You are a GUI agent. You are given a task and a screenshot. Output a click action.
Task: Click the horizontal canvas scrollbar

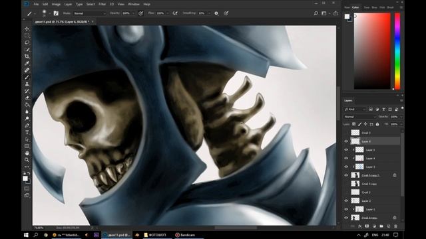[x=236, y=228]
